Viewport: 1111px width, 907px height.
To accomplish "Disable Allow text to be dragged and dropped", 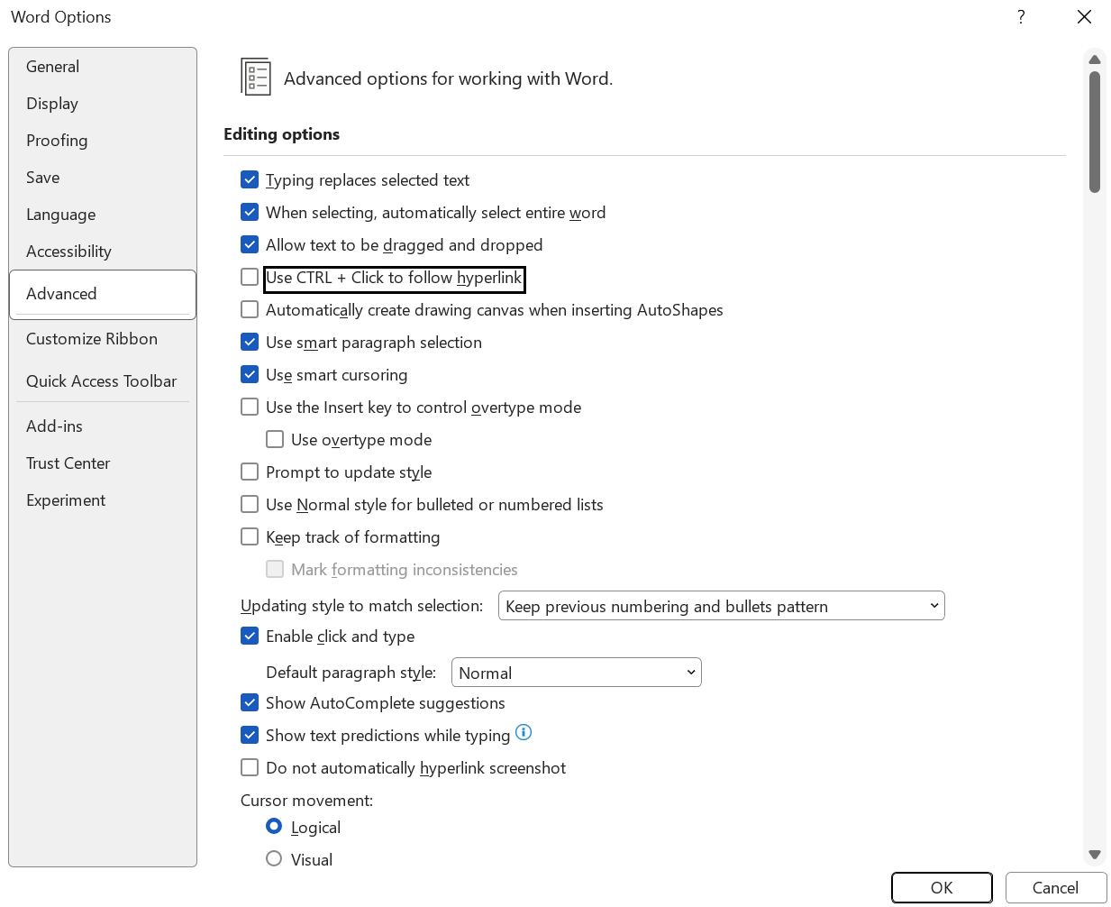I will point(250,245).
